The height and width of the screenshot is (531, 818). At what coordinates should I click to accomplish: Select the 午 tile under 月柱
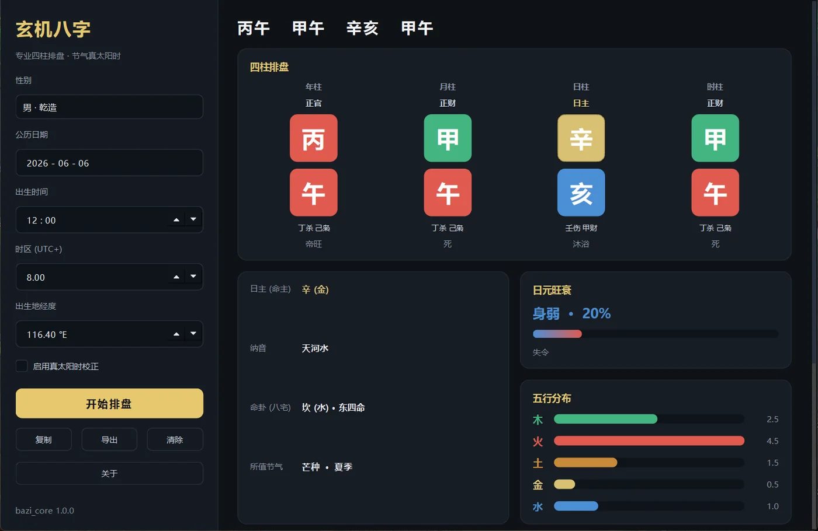coord(448,193)
